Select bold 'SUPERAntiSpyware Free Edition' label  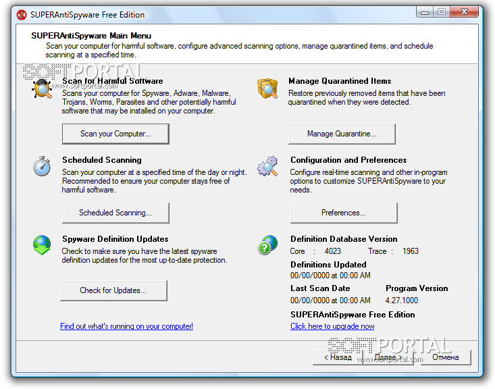[353, 315]
